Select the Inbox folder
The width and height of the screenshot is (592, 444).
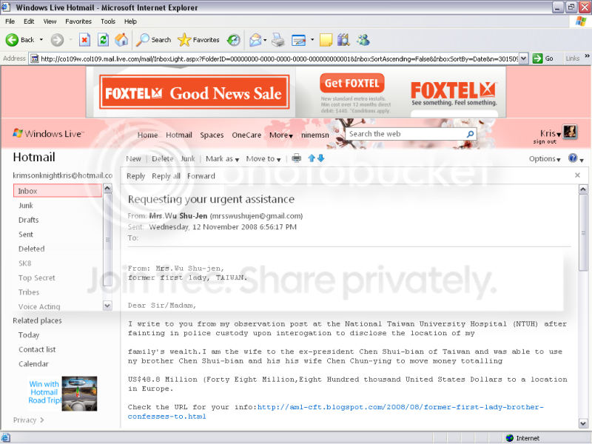(x=58, y=191)
